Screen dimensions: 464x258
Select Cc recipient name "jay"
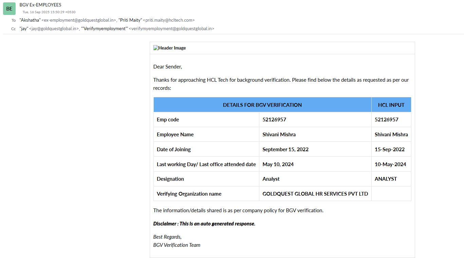(x=24, y=29)
